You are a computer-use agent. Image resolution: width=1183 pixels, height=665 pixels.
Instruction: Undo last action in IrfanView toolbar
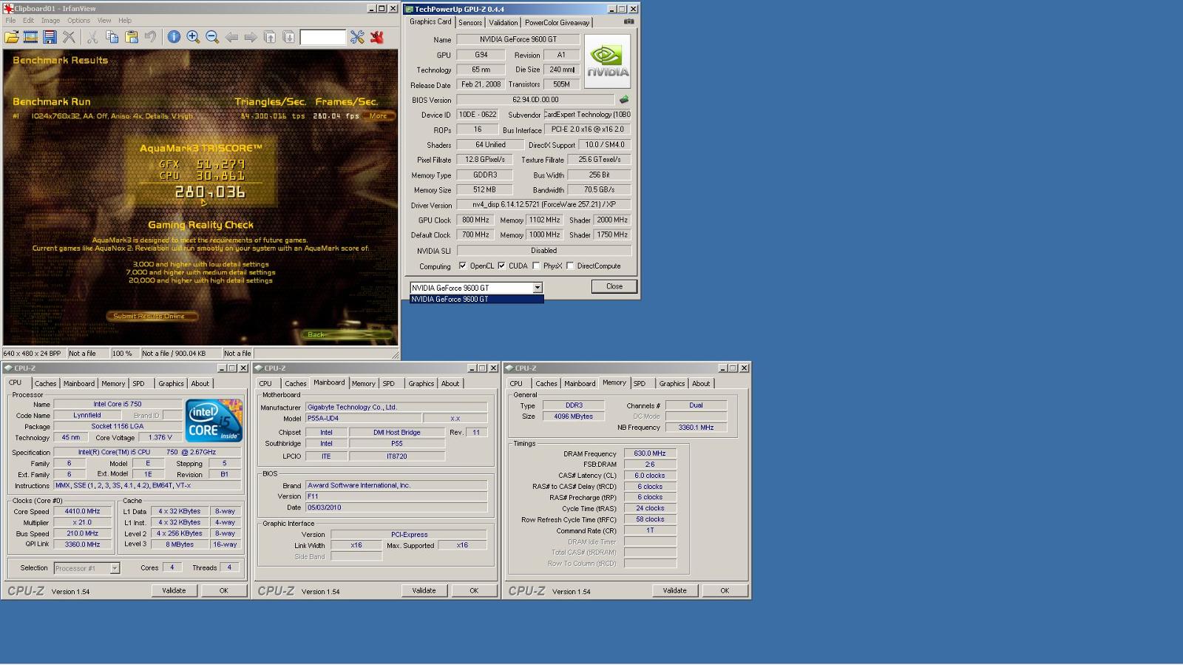pos(150,37)
